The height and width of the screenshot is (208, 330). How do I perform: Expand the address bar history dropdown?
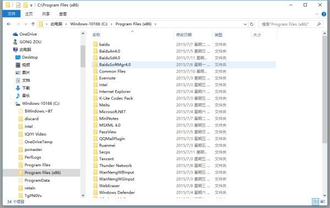[x=245, y=24]
